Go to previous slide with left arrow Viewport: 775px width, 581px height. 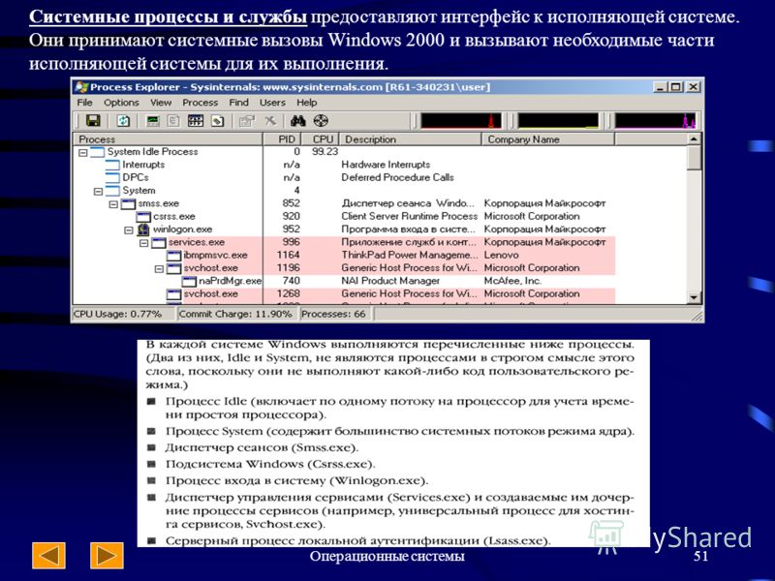48,555
